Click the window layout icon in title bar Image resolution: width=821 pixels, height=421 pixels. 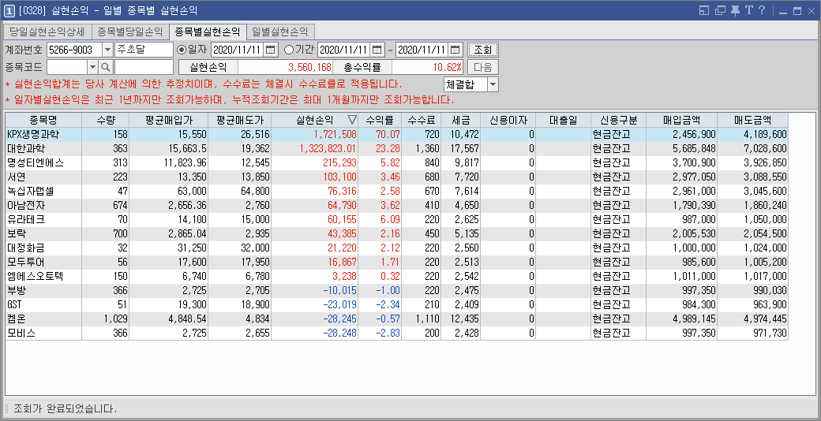pos(704,10)
